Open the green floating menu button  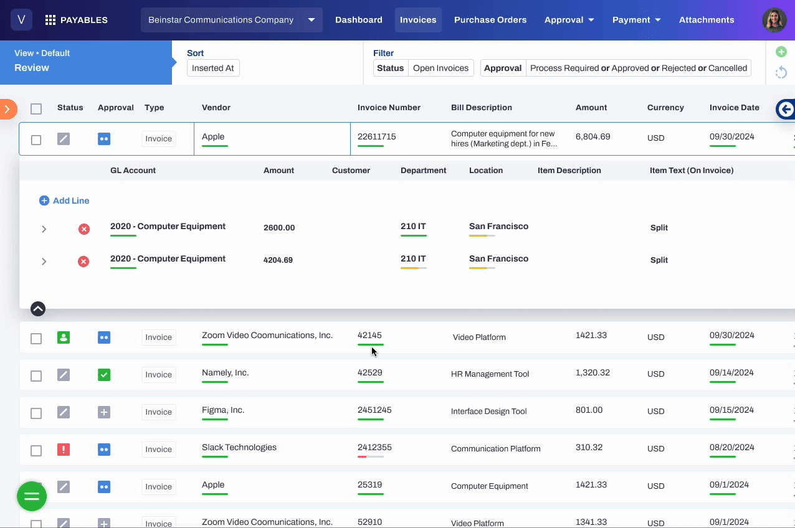tap(32, 496)
